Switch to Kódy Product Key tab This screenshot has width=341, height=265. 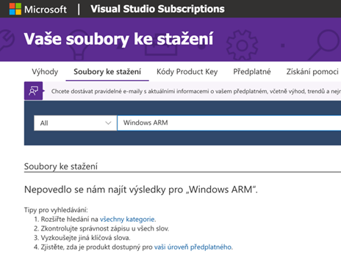click(187, 72)
